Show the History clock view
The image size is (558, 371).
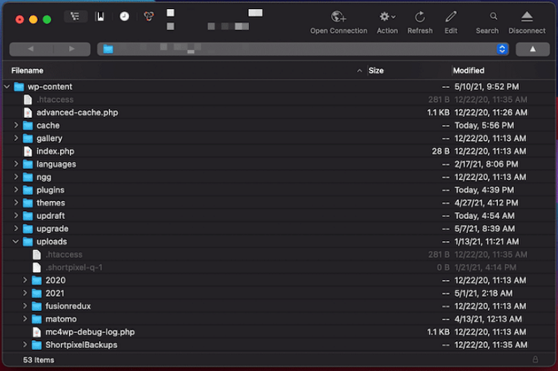click(124, 17)
